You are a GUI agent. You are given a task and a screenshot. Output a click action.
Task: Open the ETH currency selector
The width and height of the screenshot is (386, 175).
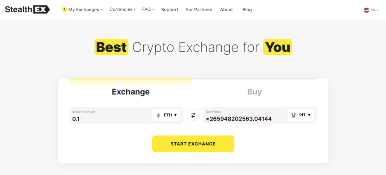point(166,115)
